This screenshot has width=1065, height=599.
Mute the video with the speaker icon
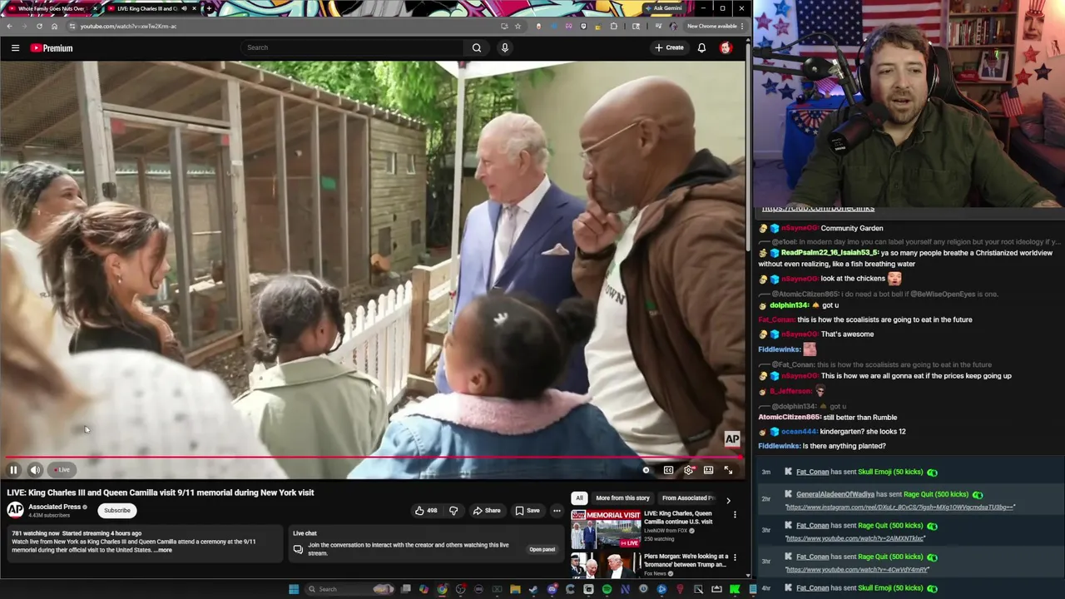35,470
